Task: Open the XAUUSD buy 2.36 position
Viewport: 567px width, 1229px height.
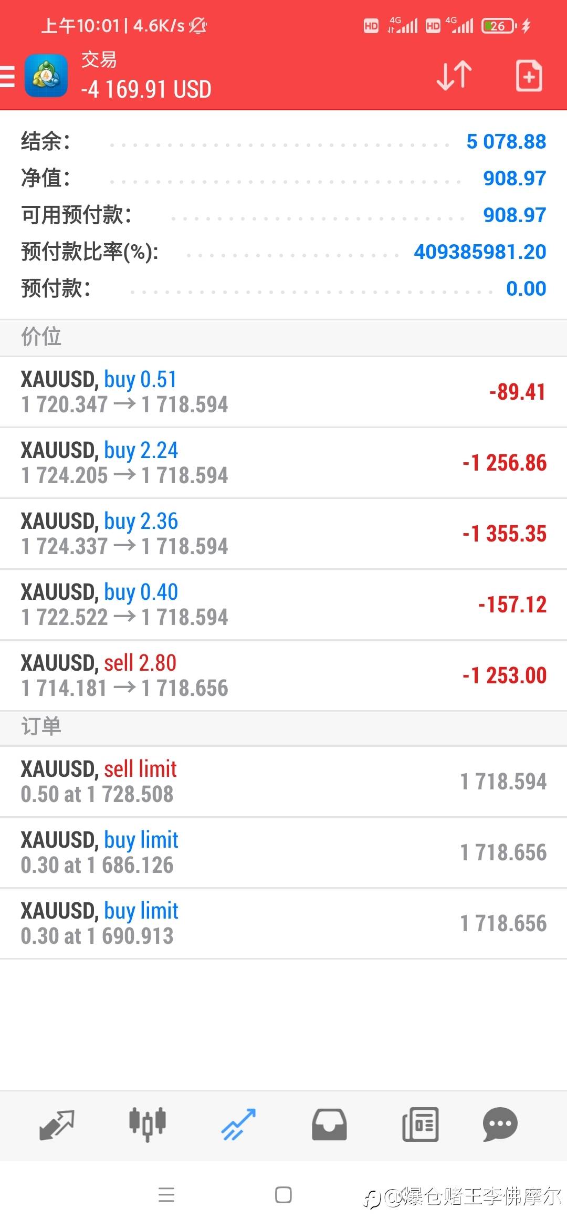Action: pyautogui.click(x=283, y=534)
